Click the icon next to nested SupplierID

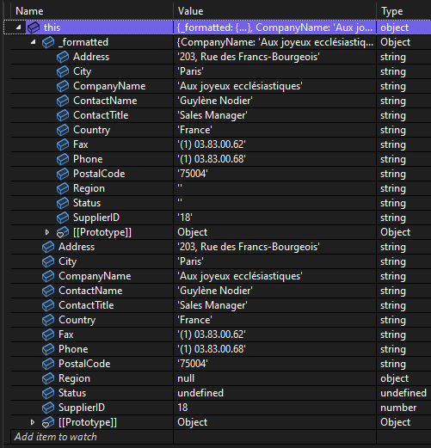click(63, 218)
